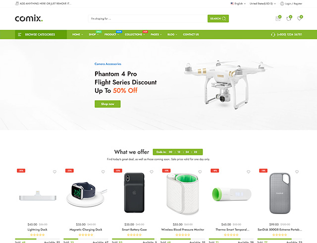Click the magnifier icon in Search button
Screen dimensions: 317x243
tap(224, 19)
